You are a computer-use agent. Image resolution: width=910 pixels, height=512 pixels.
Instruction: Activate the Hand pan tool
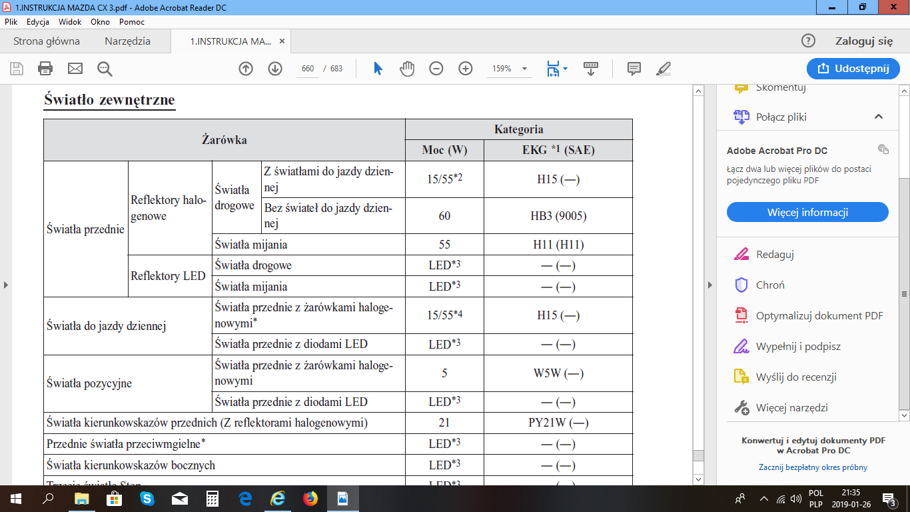pyautogui.click(x=407, y=69)
